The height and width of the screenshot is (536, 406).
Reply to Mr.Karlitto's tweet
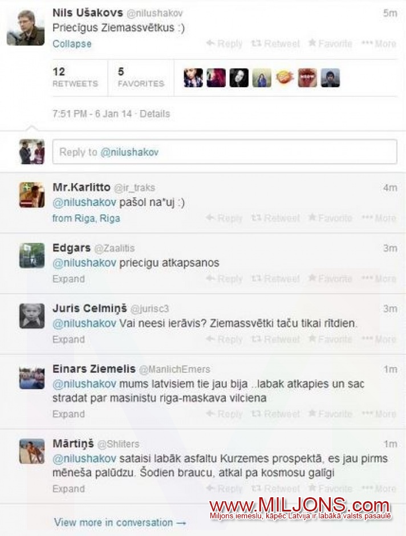(224, 218)
